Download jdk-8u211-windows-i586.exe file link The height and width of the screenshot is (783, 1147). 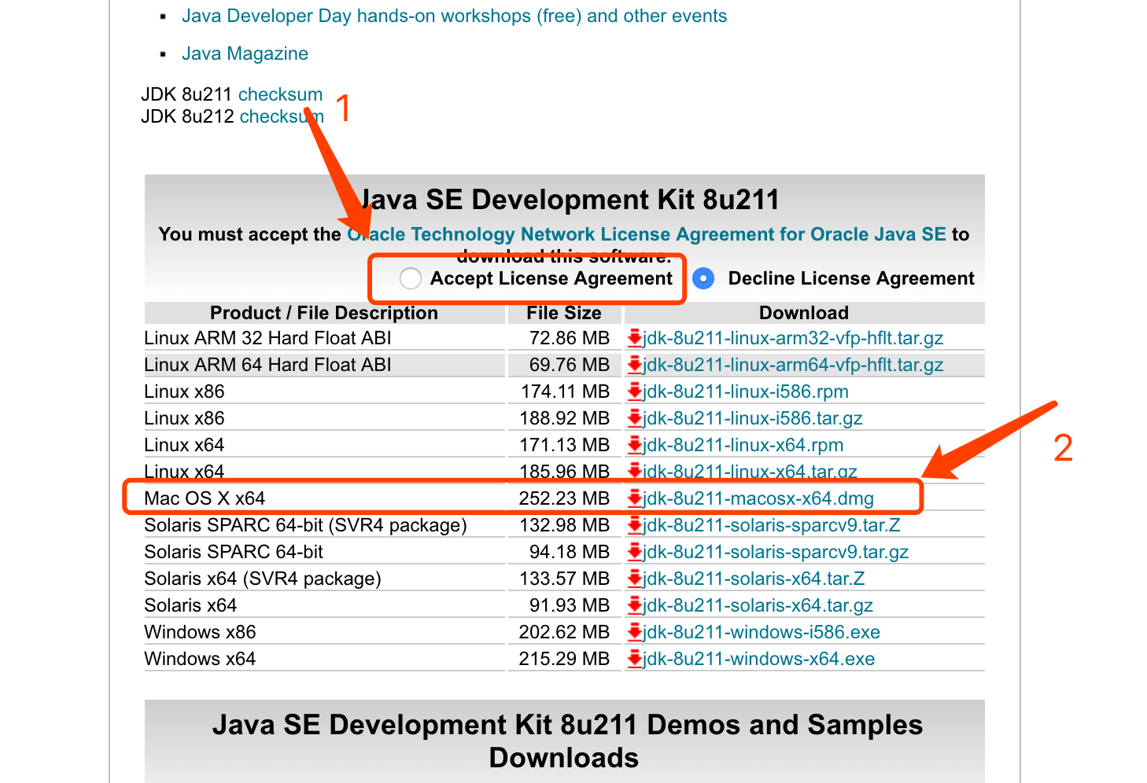[x=762, y=632]
